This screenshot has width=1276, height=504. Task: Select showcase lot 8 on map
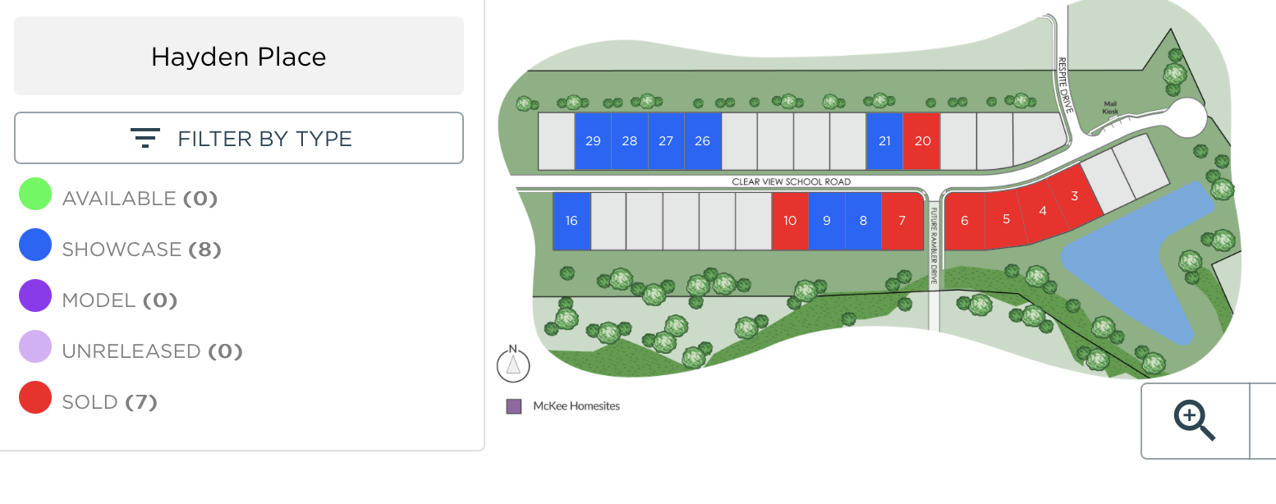[863, 221]
